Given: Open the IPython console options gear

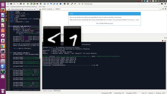Looking at the screenshot, I should [x=165, y=41].
